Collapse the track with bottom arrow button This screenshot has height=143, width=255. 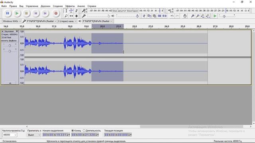tap(10, 83)
